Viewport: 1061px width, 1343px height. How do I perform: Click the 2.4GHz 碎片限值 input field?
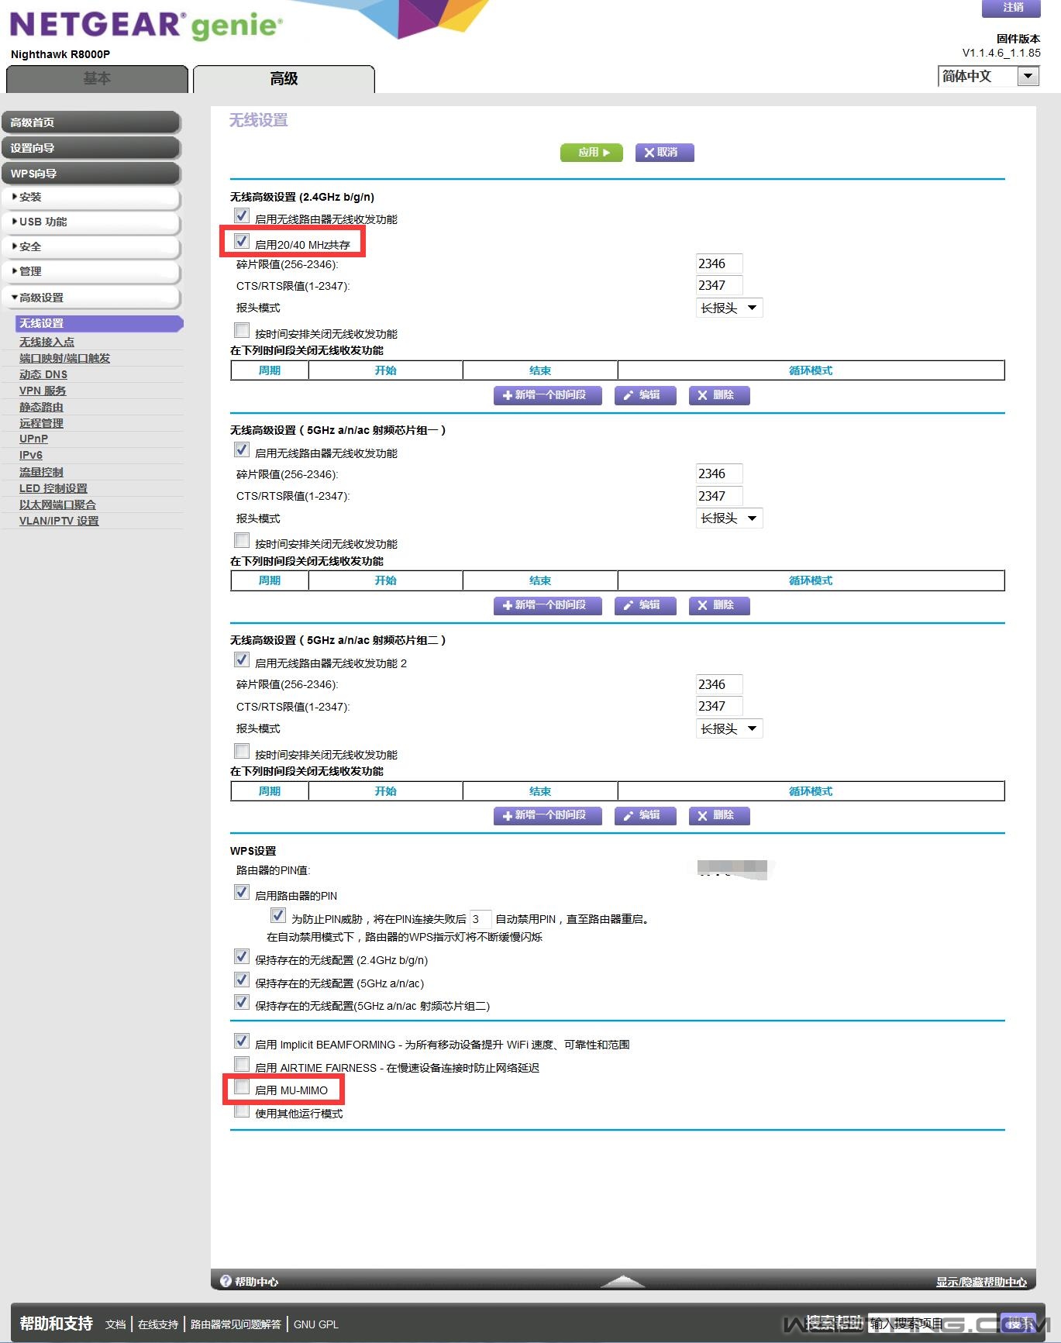718,263
